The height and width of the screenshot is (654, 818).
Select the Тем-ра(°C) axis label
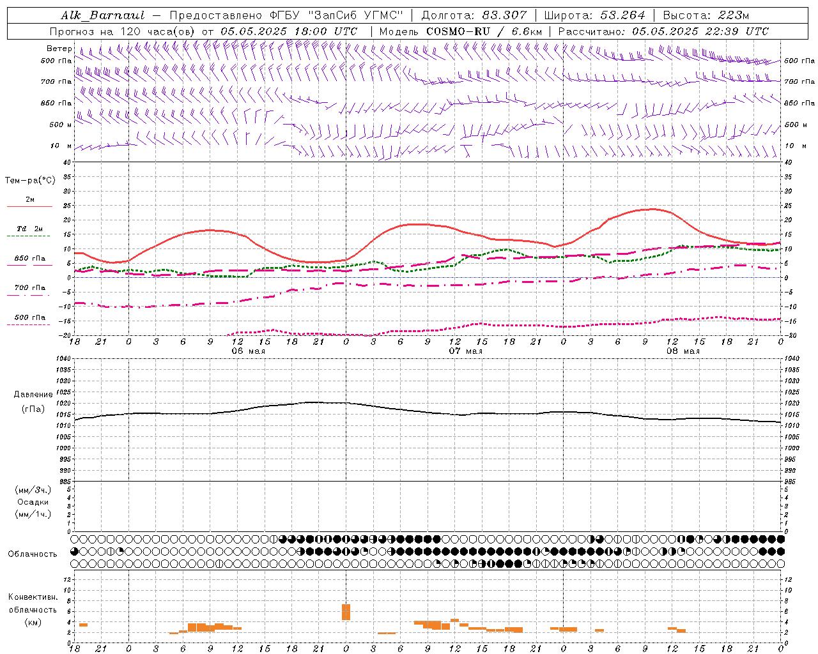[x=30, y=181]
